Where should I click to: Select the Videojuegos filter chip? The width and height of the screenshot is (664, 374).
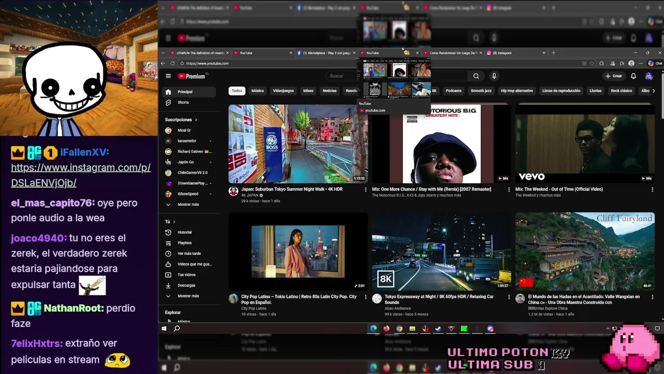283,91
